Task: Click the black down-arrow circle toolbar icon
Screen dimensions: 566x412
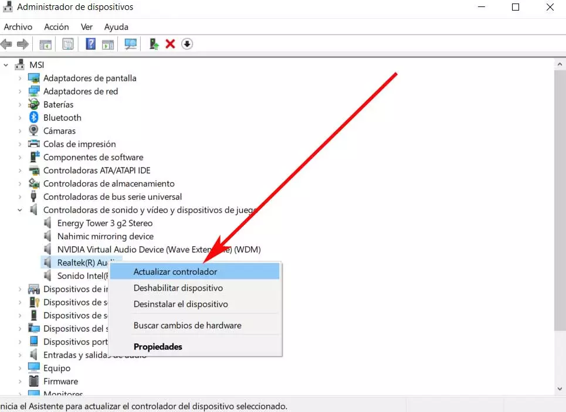Action: coord(187,44)
